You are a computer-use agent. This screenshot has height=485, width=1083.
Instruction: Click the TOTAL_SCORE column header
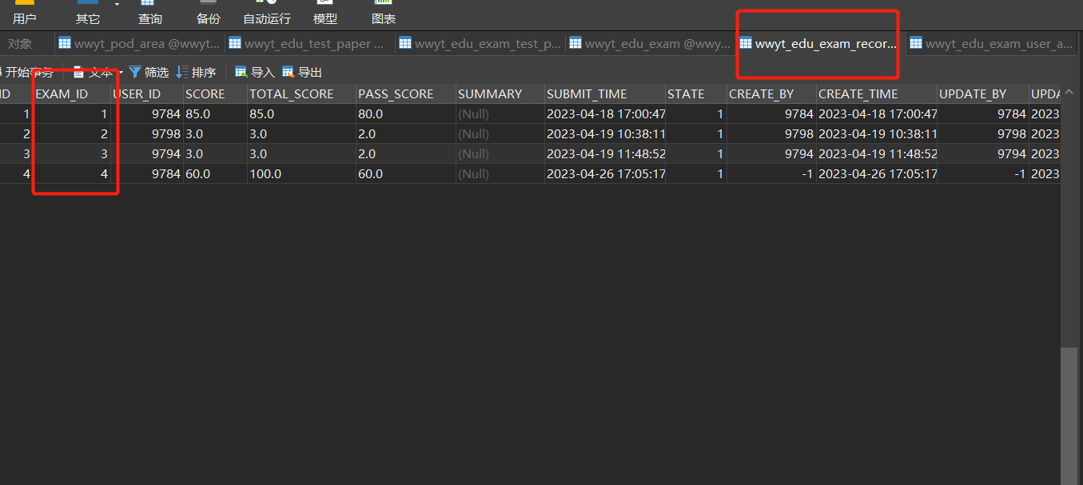[x=301, y=94]
